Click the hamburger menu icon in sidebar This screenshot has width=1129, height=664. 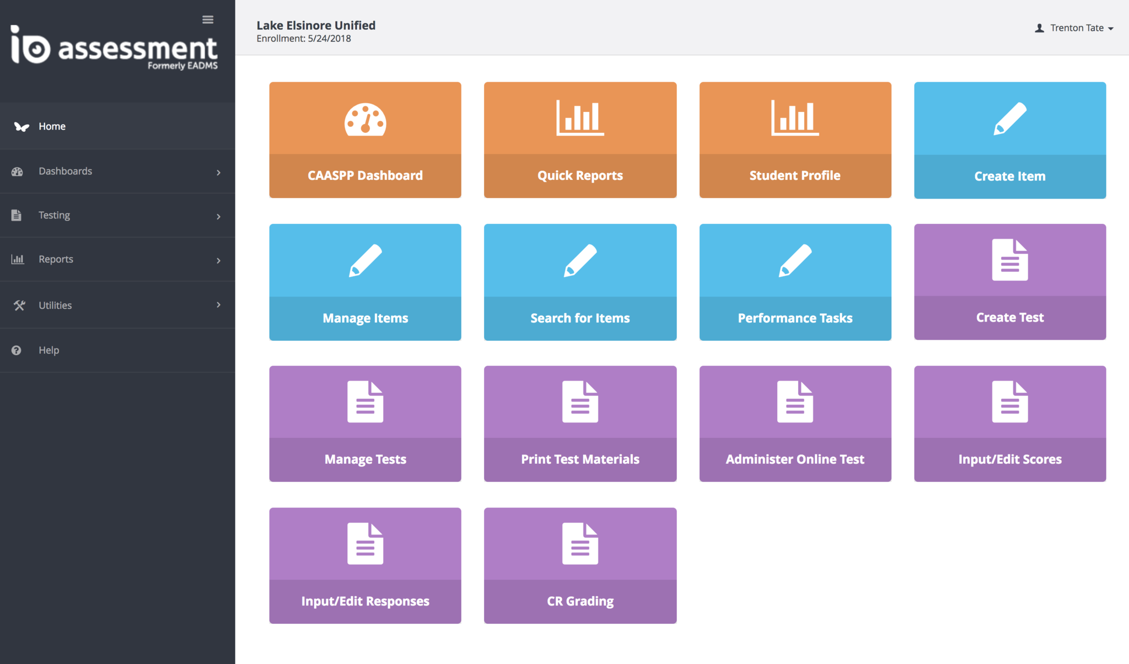click(208, 20)
